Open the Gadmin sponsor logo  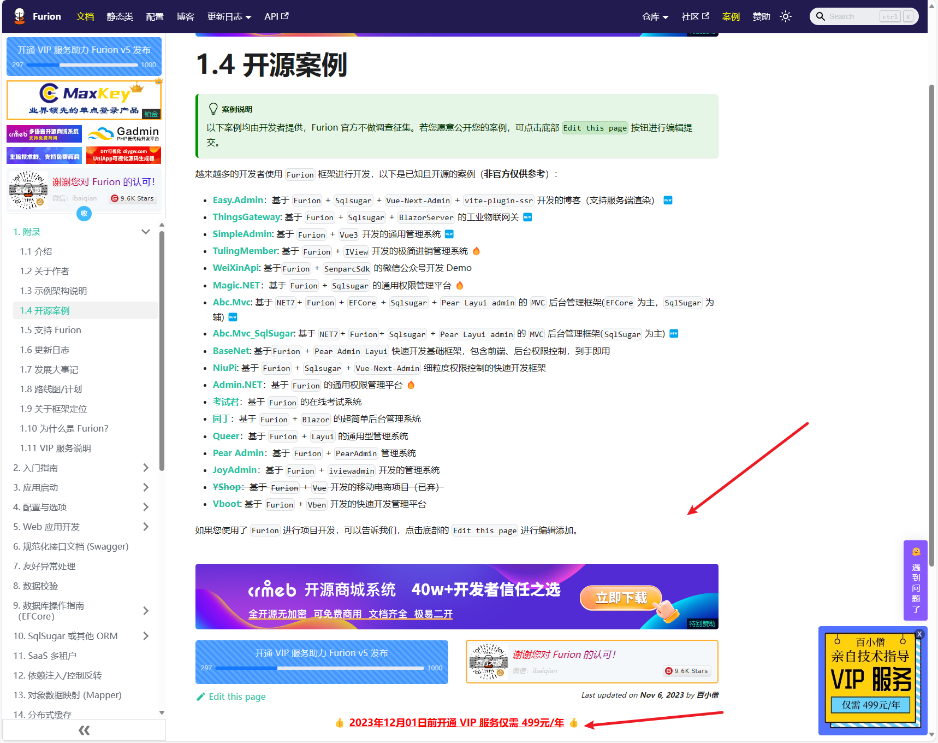pyautogui.click(x=123, y=134)
